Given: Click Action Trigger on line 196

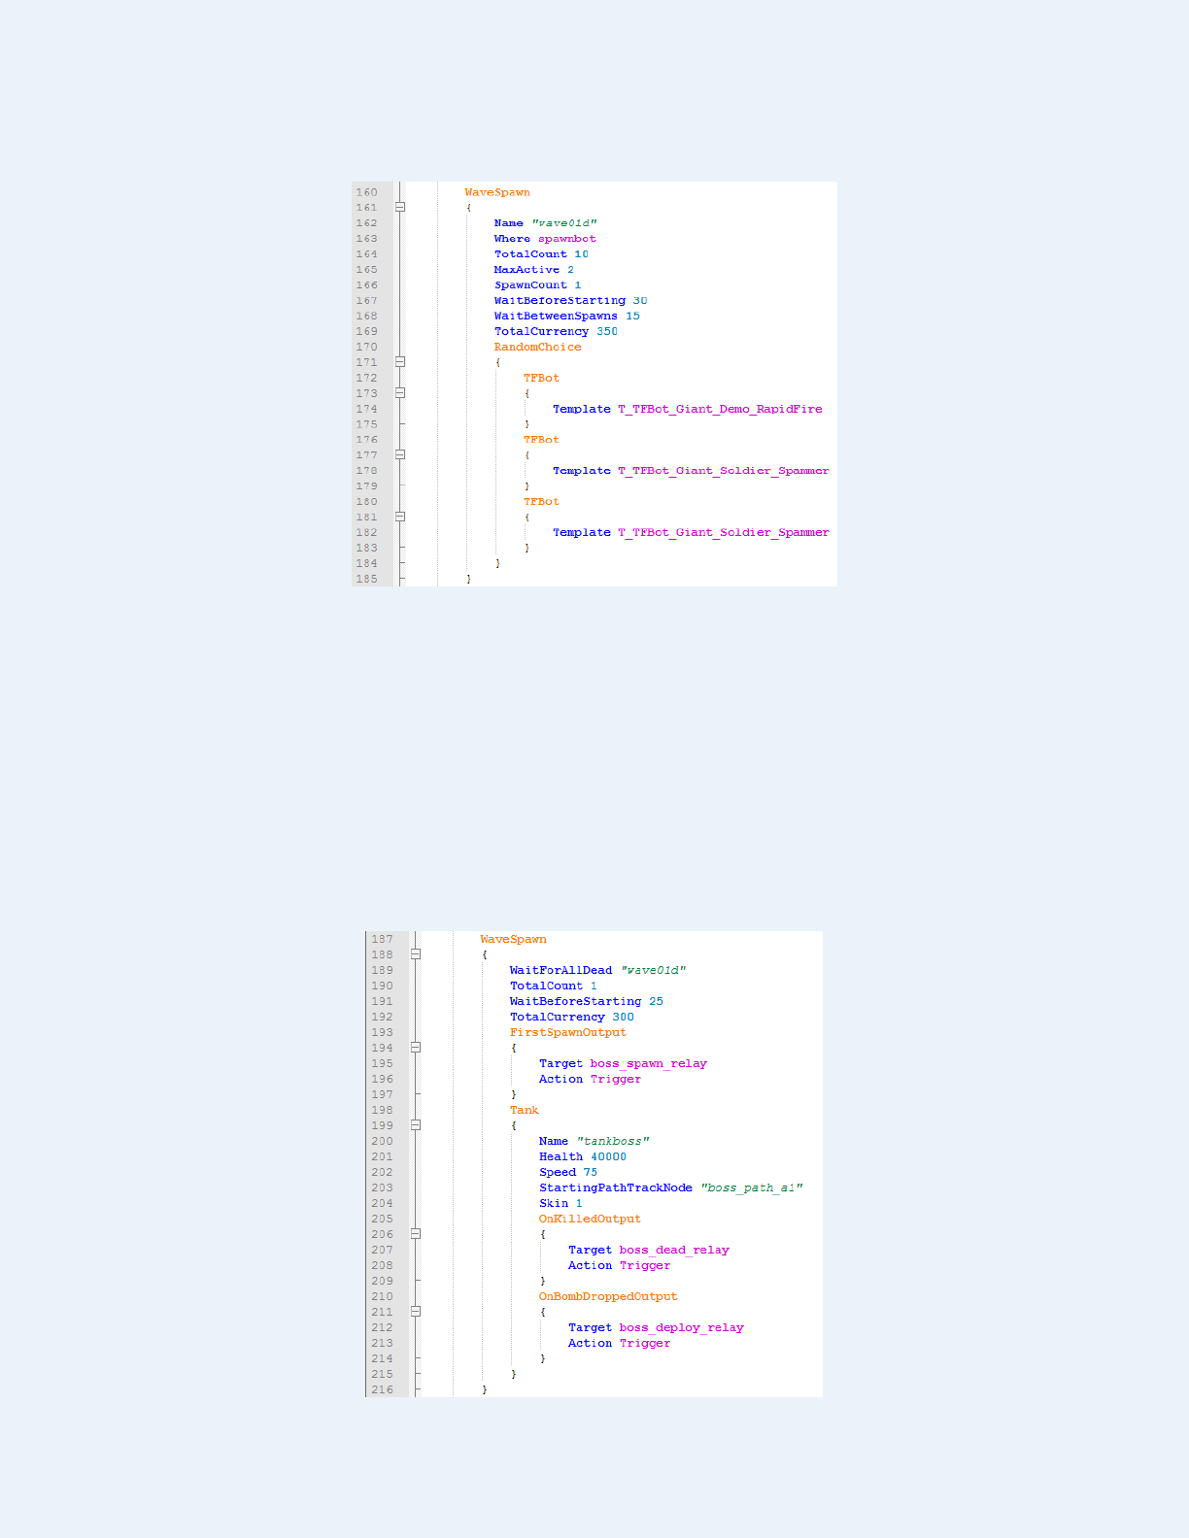Looking at the screenshot, I should click(591, 1080).
